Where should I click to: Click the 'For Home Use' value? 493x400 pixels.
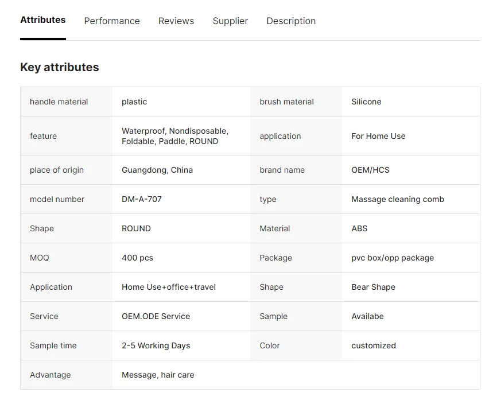pyautogui.click(x=378, y=136)
